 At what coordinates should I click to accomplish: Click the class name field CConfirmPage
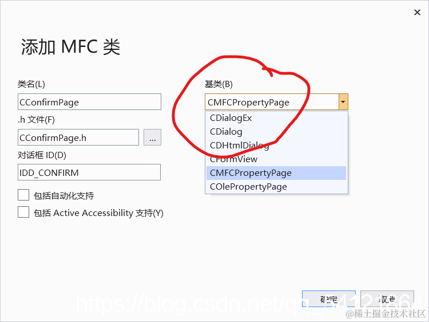pos(89,101)
